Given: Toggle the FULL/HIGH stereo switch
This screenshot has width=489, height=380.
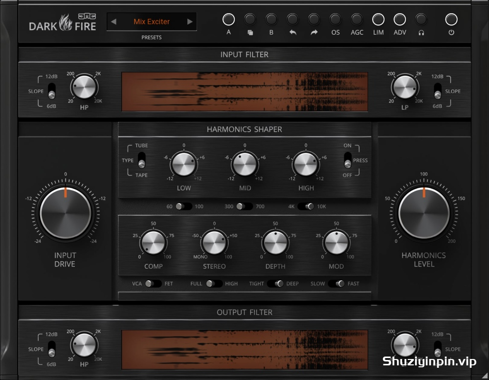Looking at the screenshot, I should (x=214, y=283).
